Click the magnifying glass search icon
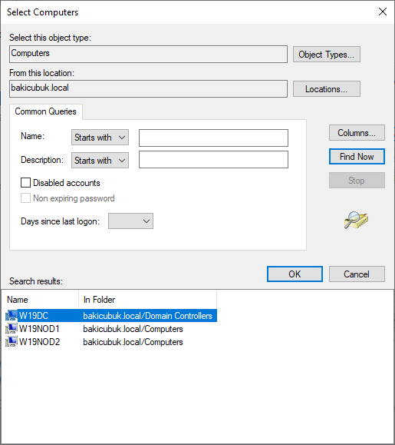The height and width of the screenshot is (445, 395). (x=356, y=220)
